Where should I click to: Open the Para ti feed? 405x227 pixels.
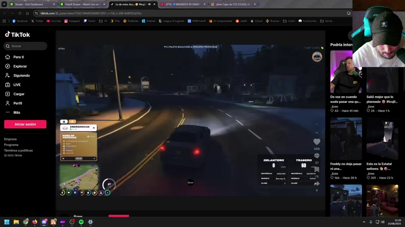coord(15,57)
